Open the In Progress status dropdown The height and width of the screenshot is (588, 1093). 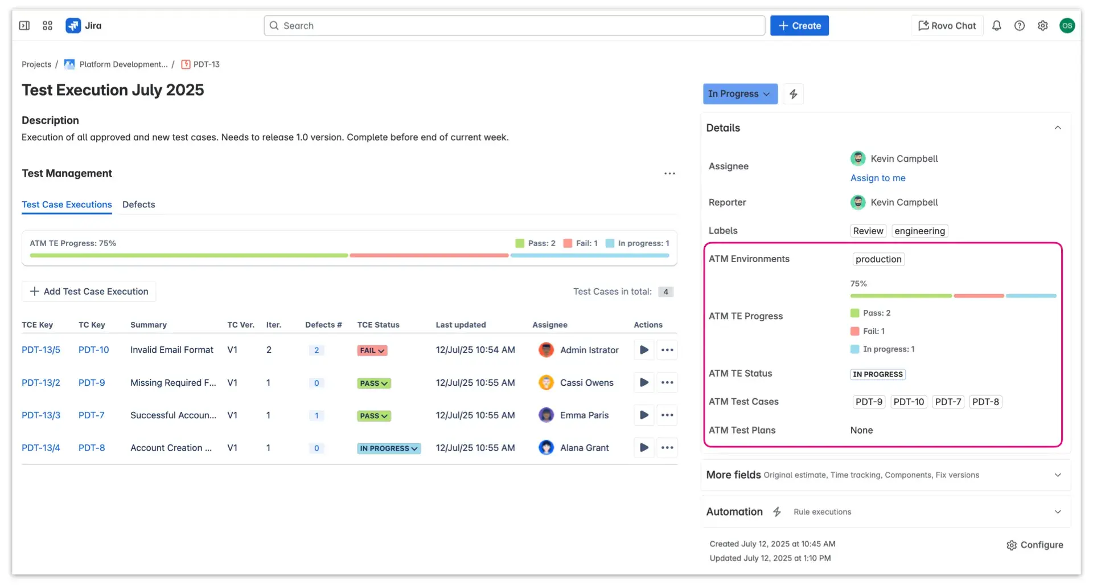pos(739,93)
